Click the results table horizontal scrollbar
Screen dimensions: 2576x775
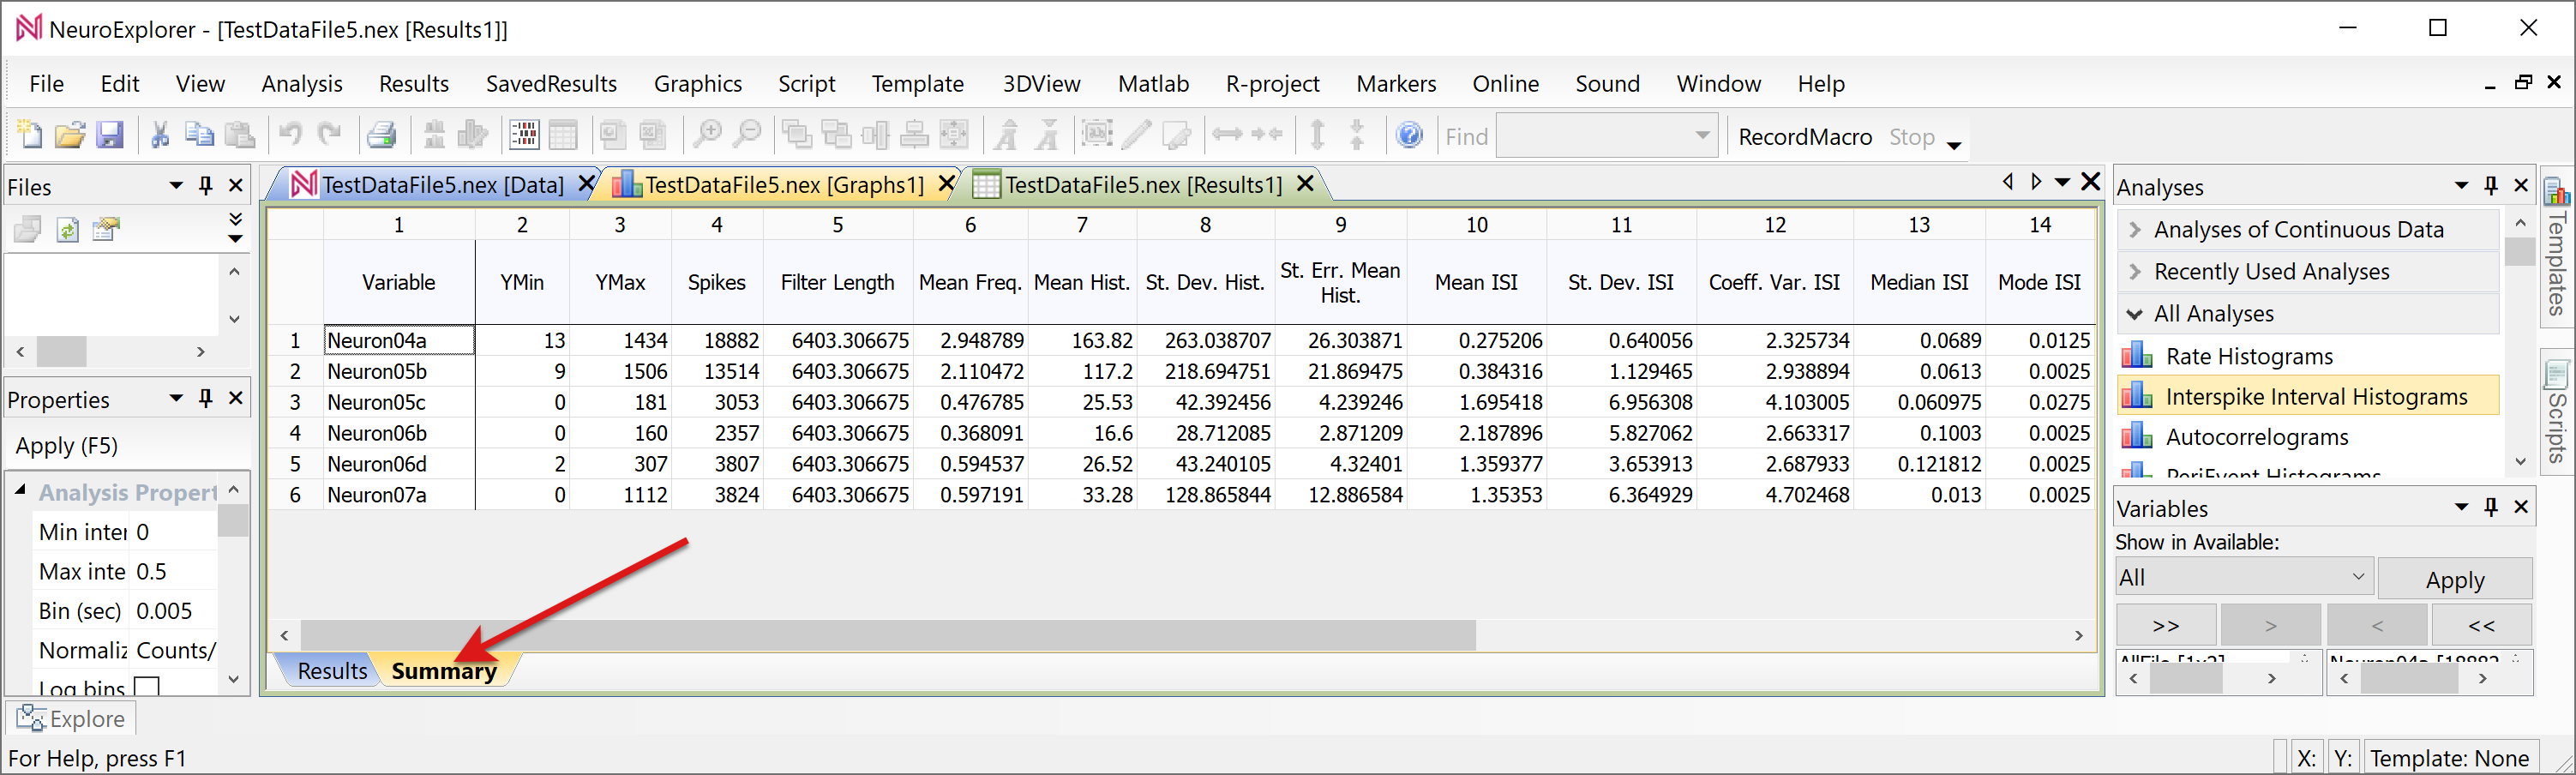[887, 635]
